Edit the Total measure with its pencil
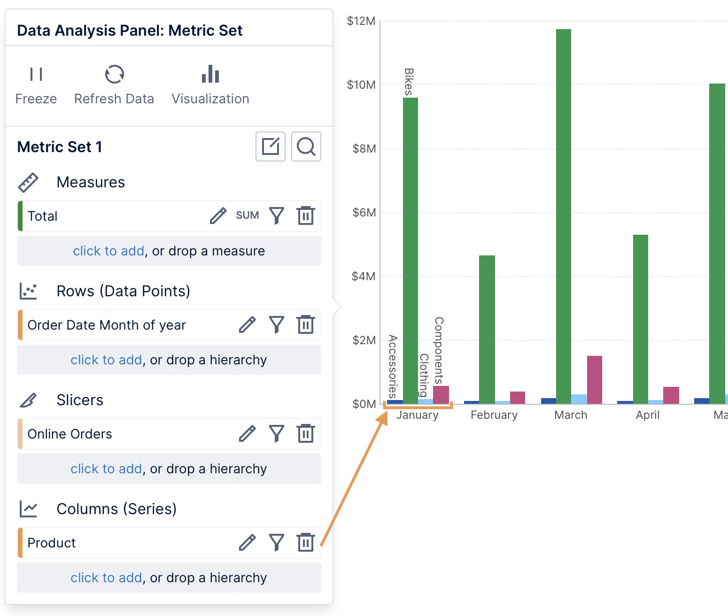 [218, 216]
